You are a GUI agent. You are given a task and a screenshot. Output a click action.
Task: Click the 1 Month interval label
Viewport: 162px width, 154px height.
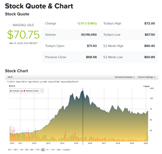(x=146, y=86)
